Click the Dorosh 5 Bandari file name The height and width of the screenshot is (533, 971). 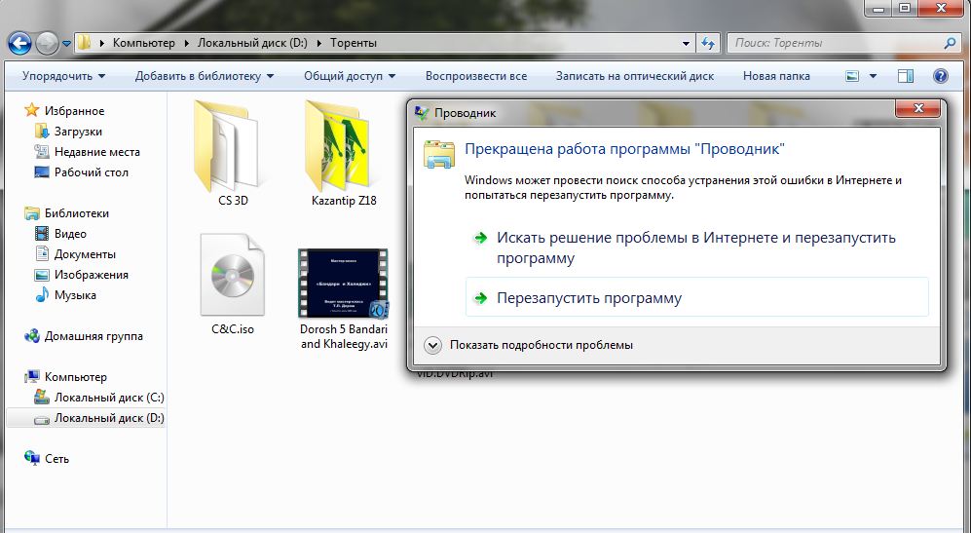click(x=345, y=336)
